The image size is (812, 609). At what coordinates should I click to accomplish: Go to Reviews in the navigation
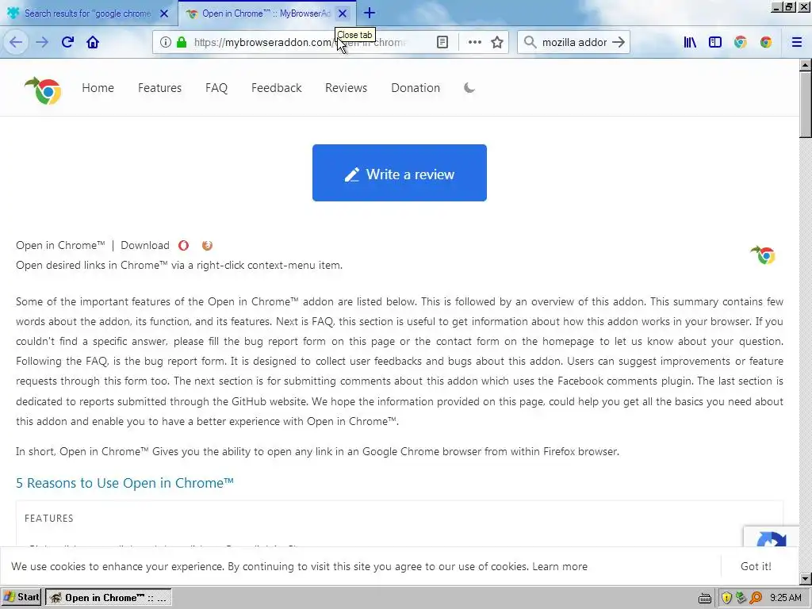346,88
